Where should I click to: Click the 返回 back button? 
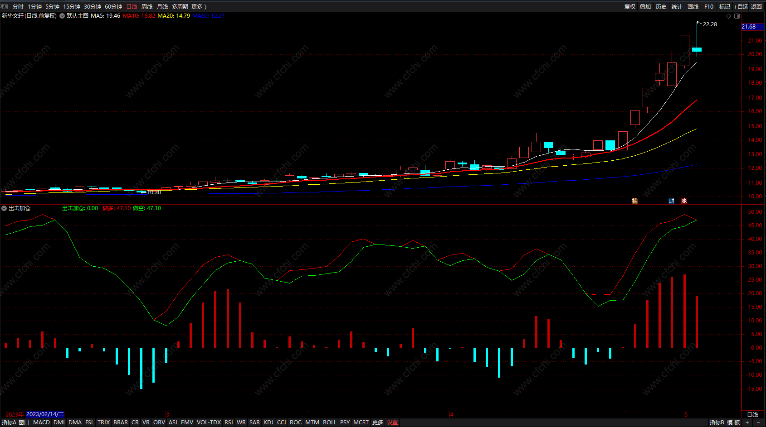click(x=756, y=7)
